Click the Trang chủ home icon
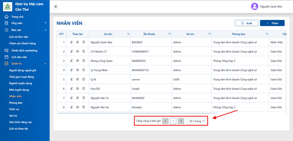Image resolution: width=293 pixels, height=141 pixels. (x=7, y=16)
